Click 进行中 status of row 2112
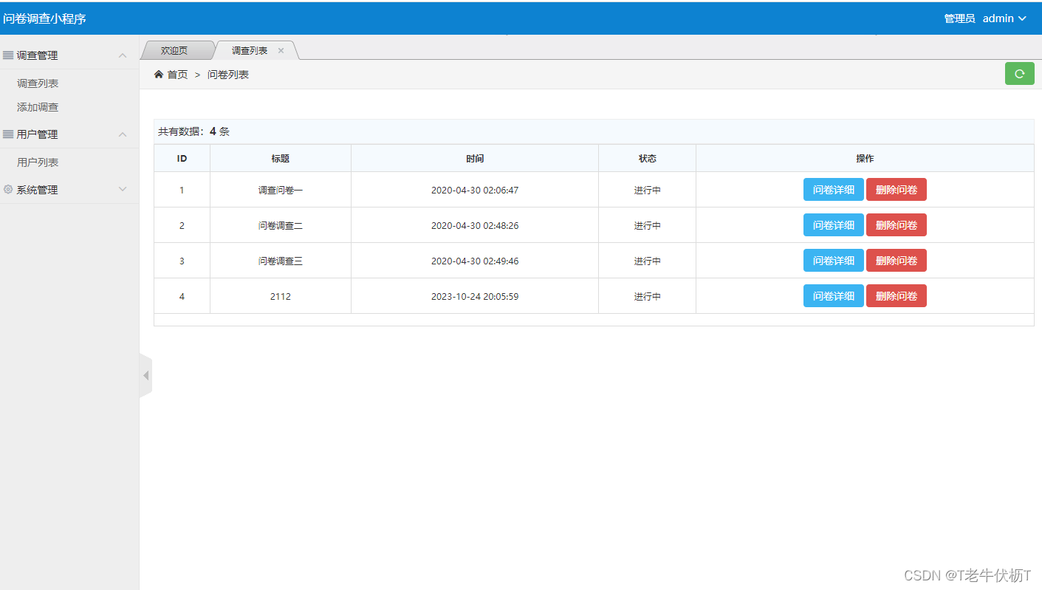Screen dimensions: 1042x590 [647, 297]
